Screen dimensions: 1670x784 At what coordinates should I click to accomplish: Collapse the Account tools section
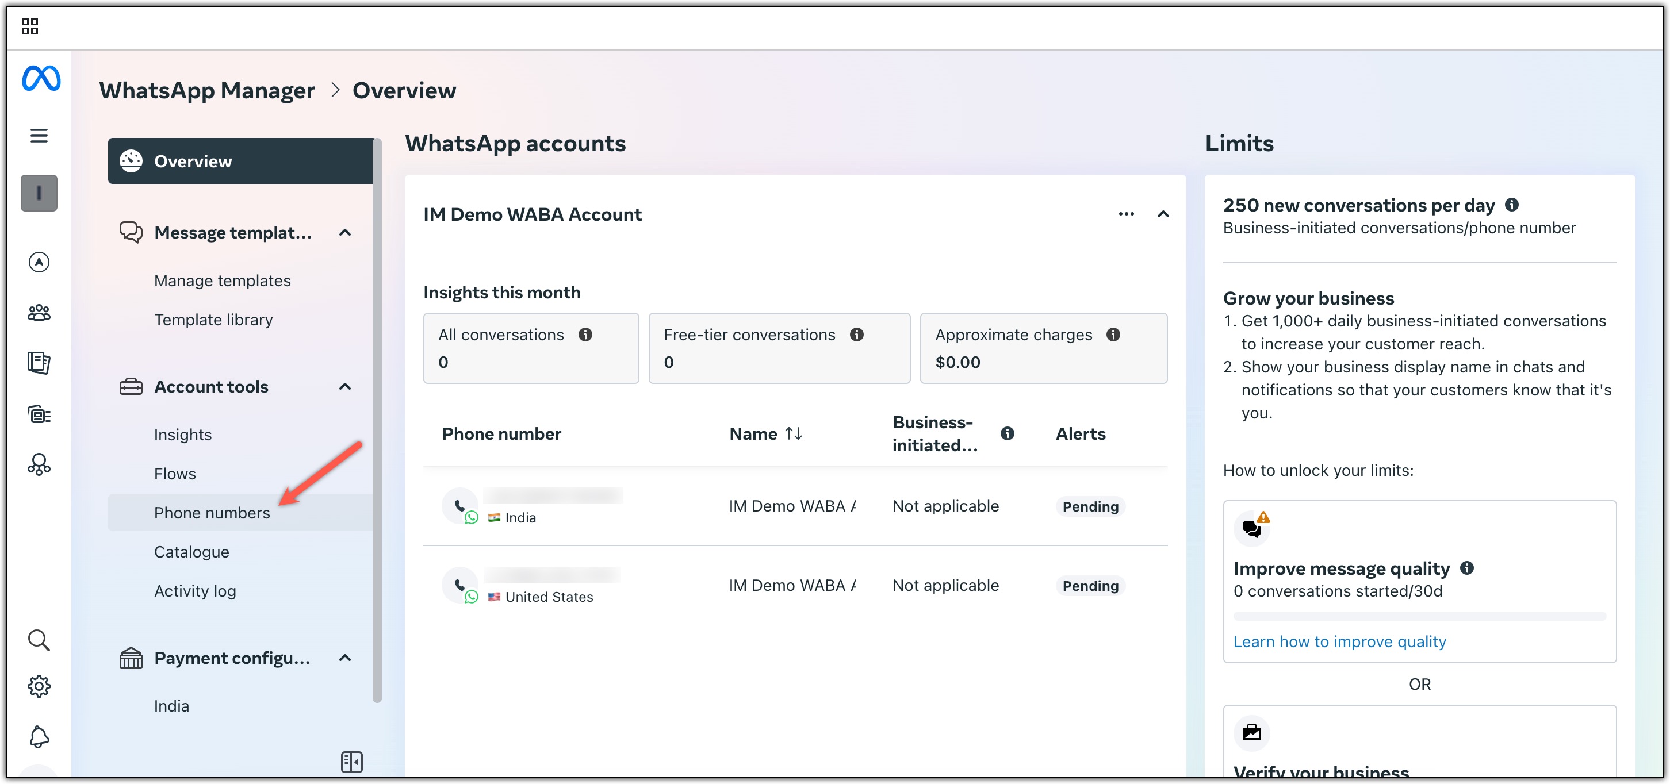345,386
